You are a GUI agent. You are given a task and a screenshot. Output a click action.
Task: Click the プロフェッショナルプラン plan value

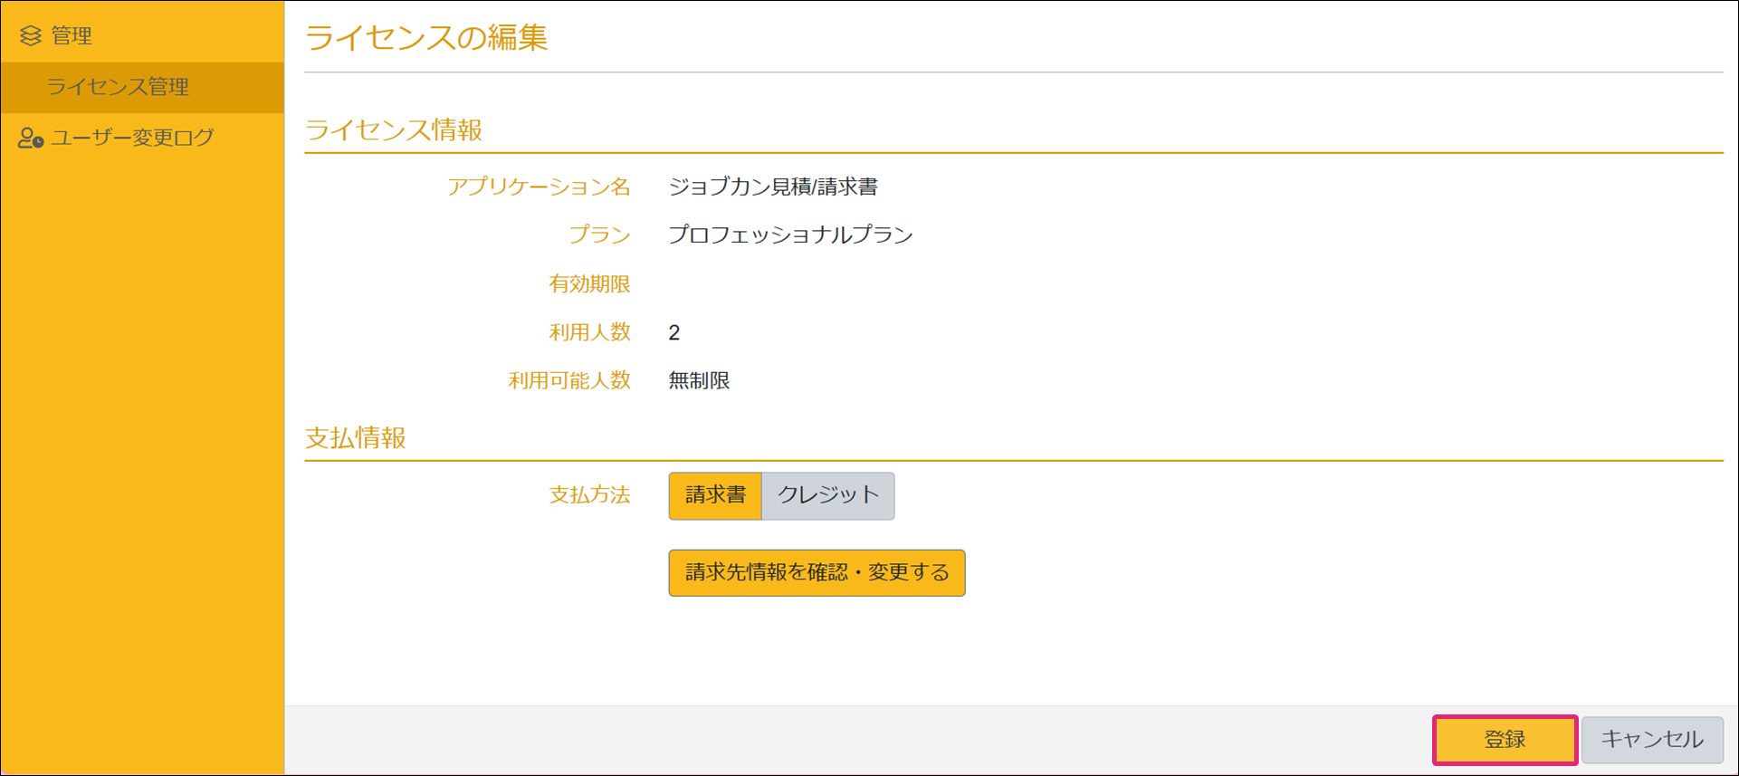coord(790,235)
